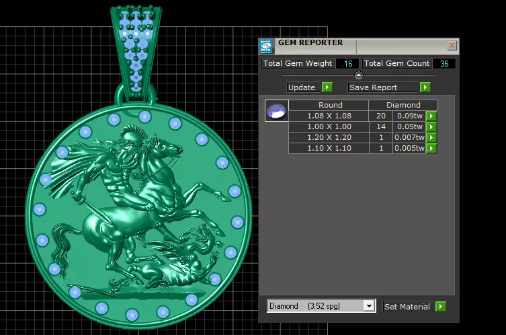Click the Update button label
The image size is (506, 335).
302,87
